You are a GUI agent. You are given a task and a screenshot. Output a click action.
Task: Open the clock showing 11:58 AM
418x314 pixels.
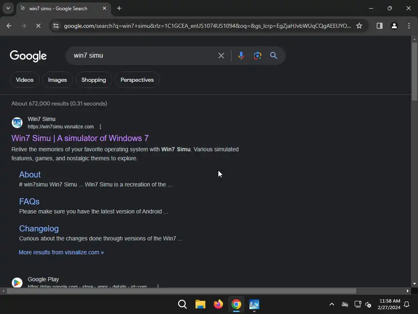click(389, 304)
